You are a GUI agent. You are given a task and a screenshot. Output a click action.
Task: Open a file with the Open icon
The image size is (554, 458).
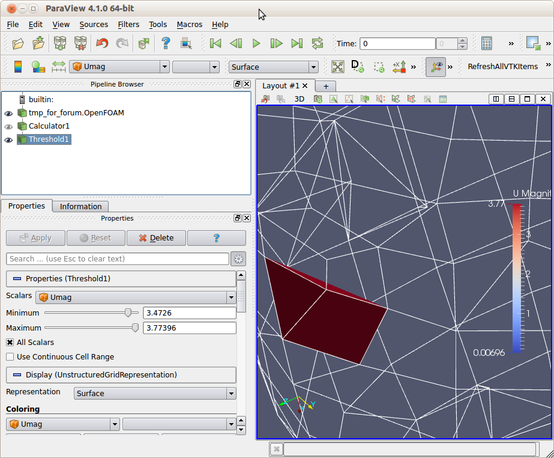pyautogui.click(x=18, y=43)
